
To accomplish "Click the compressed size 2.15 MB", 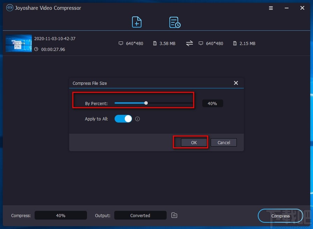I will click(x=247, y=44).
